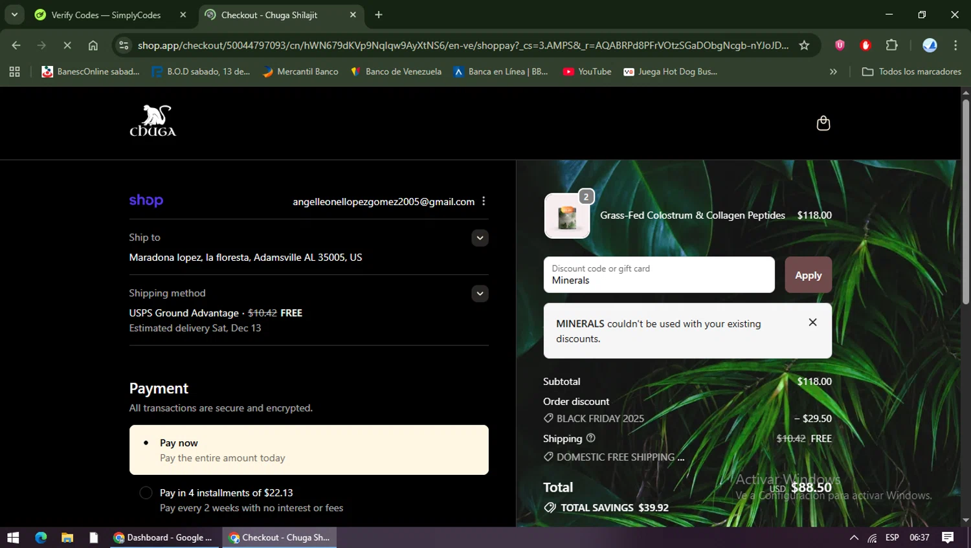Open the browser extensions puzzle icon
Screen dimensions: 971x548
click(x=891, y=45)
